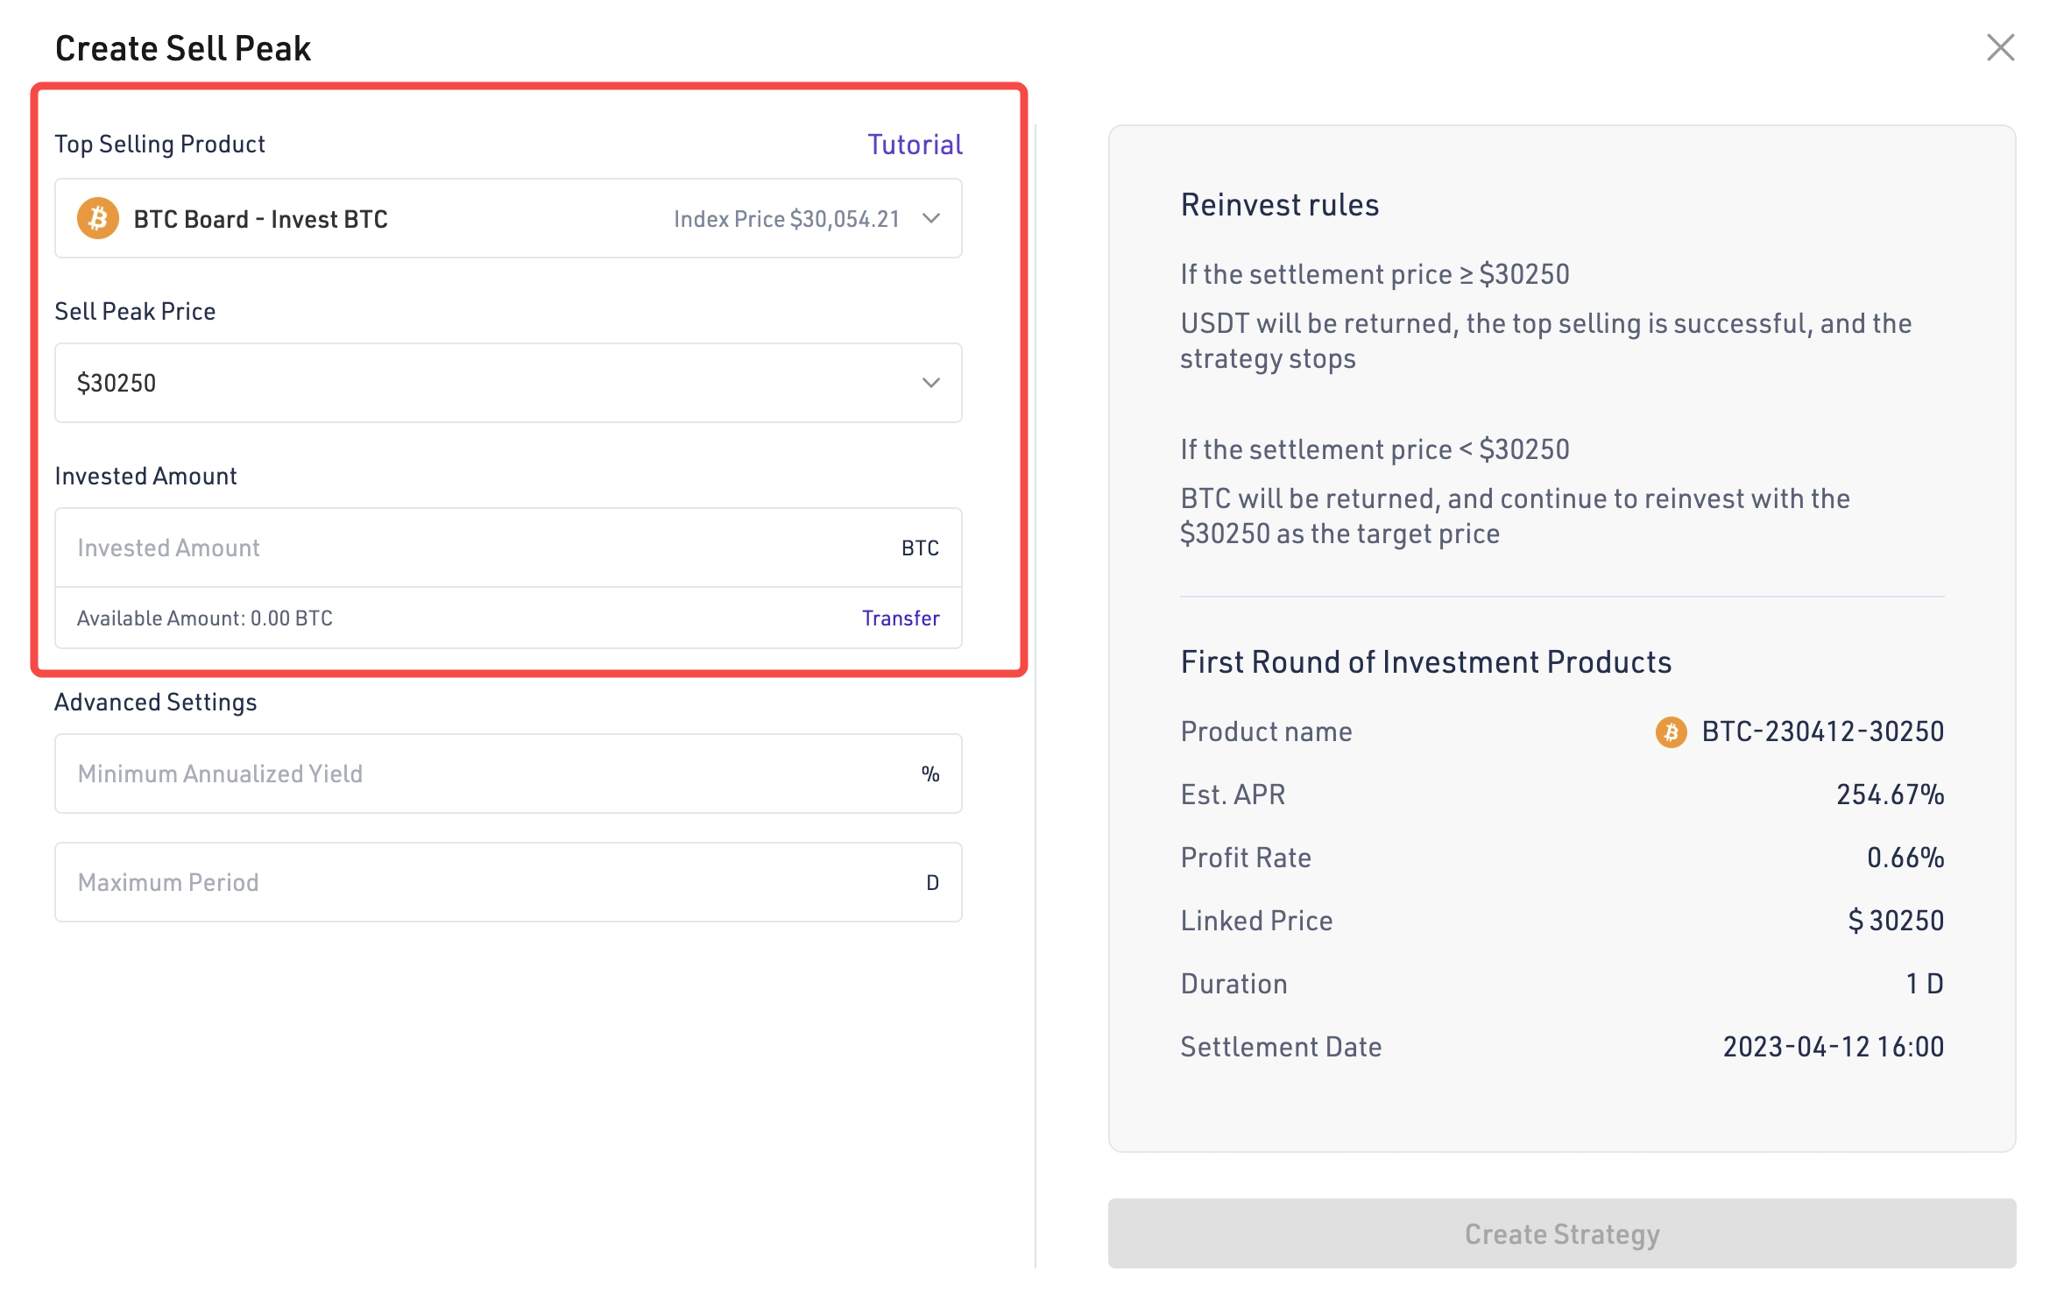Screen dimensions: 2064x1314
Task: Click the X icon to close Create Sell Peak
Action: (x=2000, y=48)
